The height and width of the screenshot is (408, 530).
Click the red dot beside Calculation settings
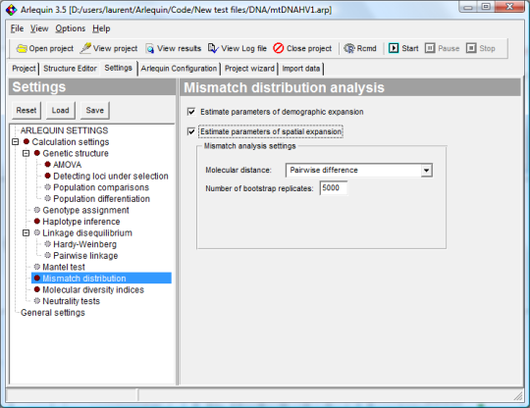tap(26, 141)
